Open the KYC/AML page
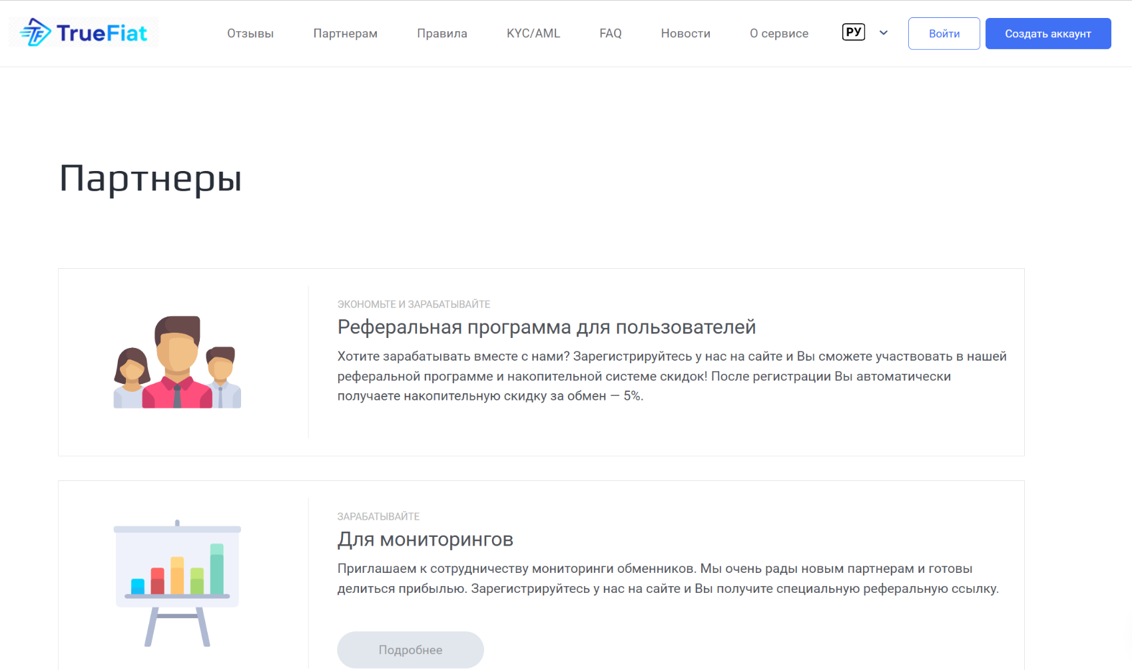1132x670 pixels. click(533, 33)
